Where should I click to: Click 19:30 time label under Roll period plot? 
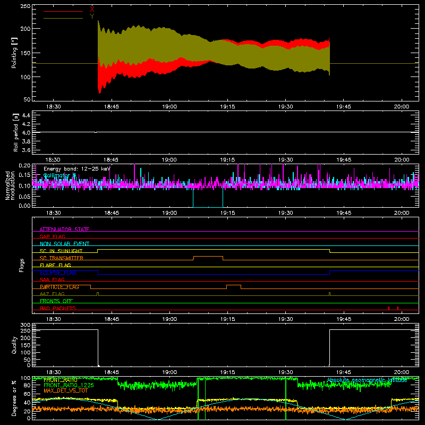(285, 160)
